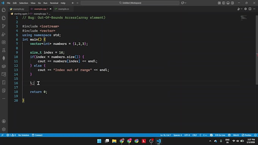Image resolution: width=258 pixels, height=145 pixels.
Task: Open the Windows Start menu
Action: click(x=99, y=141)
